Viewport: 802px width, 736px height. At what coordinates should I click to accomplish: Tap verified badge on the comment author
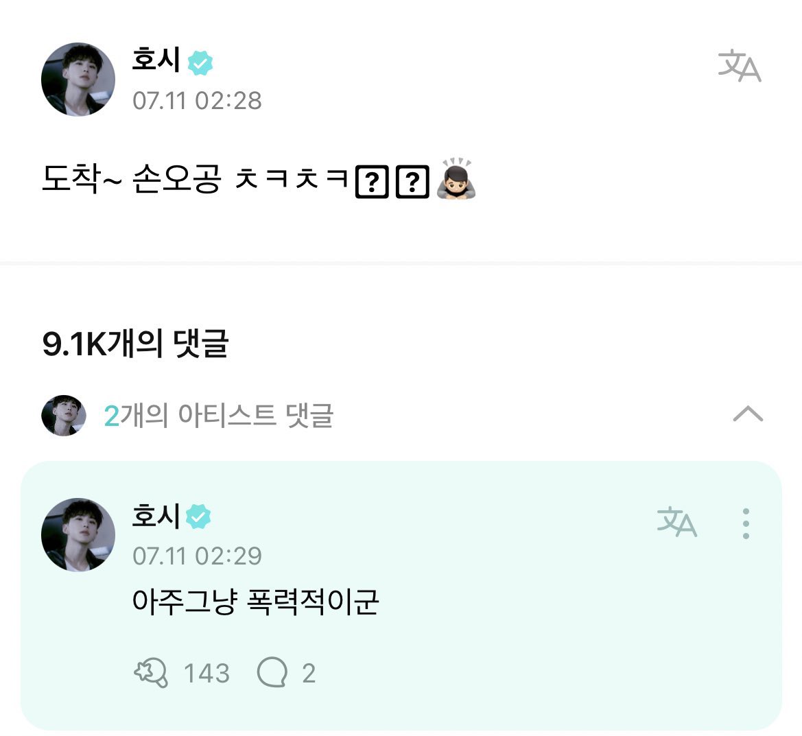[198, 517]
